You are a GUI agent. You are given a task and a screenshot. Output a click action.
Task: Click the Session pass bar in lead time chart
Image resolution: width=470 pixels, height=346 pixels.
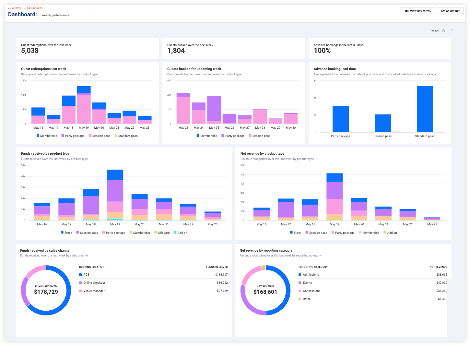click(x=383, y=123)
